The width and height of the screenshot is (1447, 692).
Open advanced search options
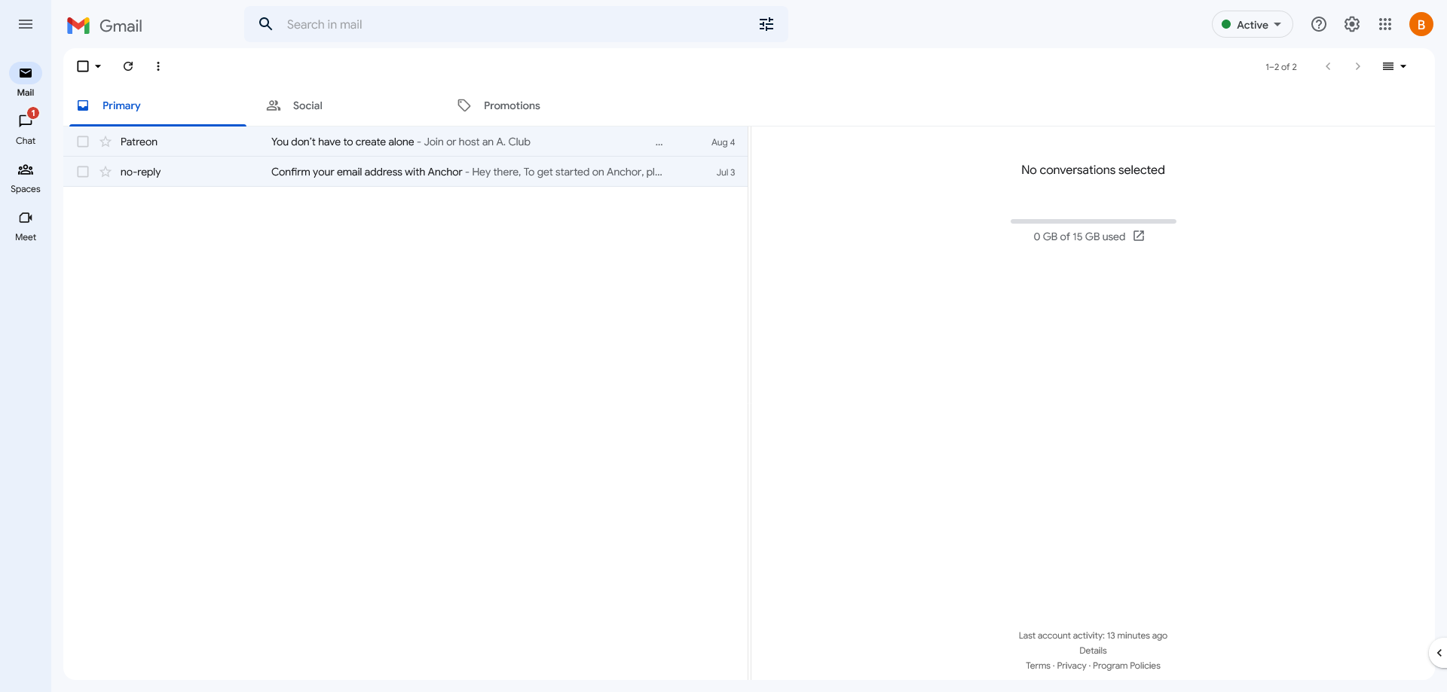(766, 24)
